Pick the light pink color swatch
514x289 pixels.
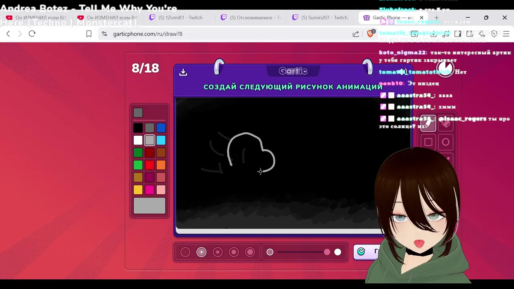click(x=161, y=189)
